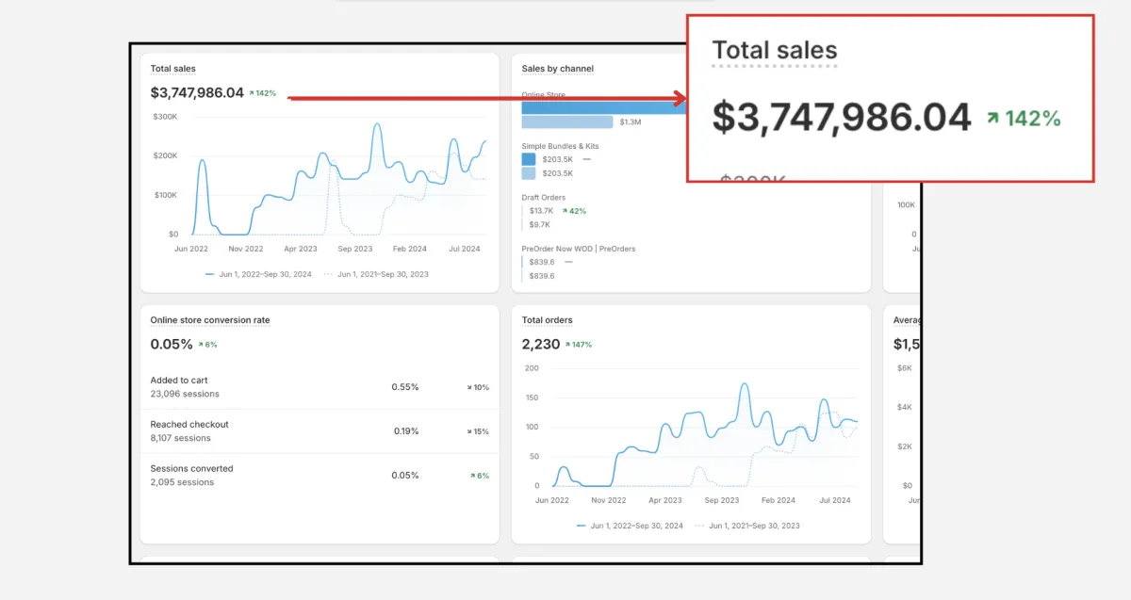Select the Sessions converted row label
This screenshot has width=1131, height=600.
pyautogui.click(x=192, y=468)
